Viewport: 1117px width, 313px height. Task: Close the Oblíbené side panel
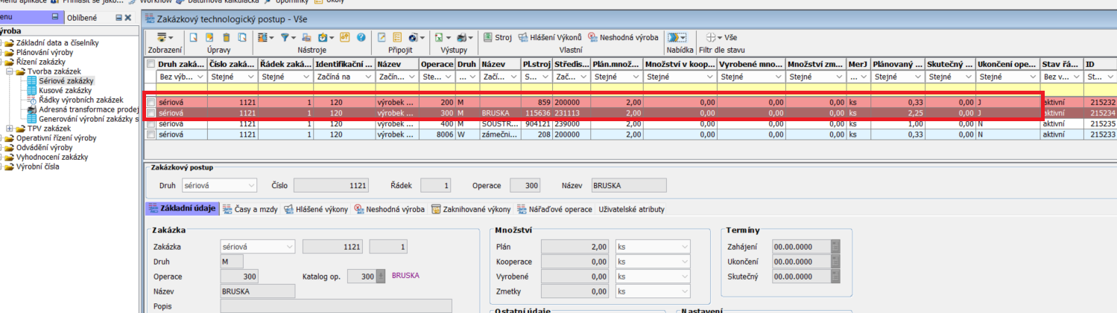(x=128, y=17)
